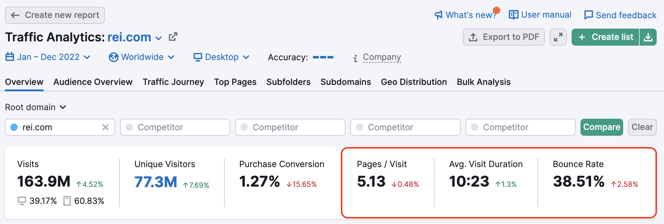Open the Top Pages tab
This screenshot has width=664, height=224.
(x=235, y=82)
